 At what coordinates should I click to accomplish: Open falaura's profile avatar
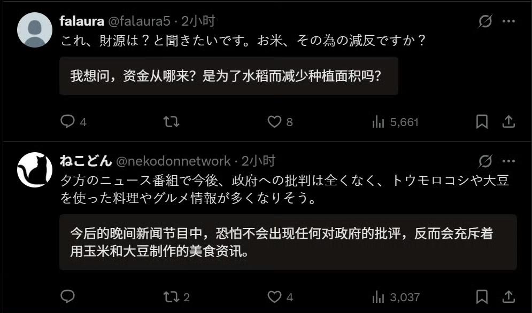coord(35,30)
